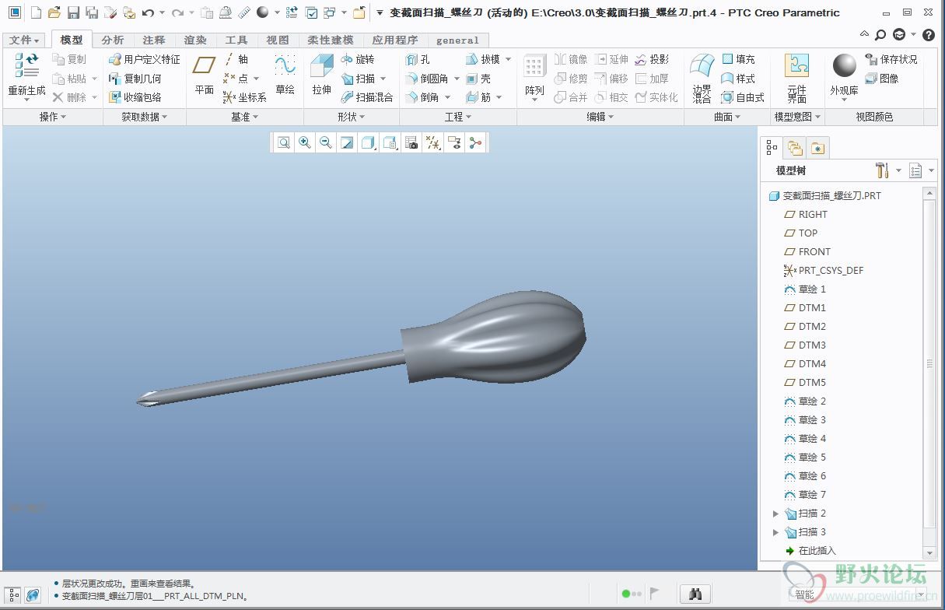Viewport: 945px width, 610px height.
Task: Toggle datum display filters in graphics toolbar
Action: [x=432, y=142]
